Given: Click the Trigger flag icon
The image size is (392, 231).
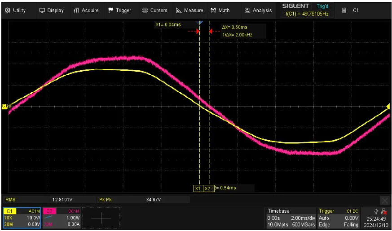Looking at the screenshot, I should pos(111,10).
